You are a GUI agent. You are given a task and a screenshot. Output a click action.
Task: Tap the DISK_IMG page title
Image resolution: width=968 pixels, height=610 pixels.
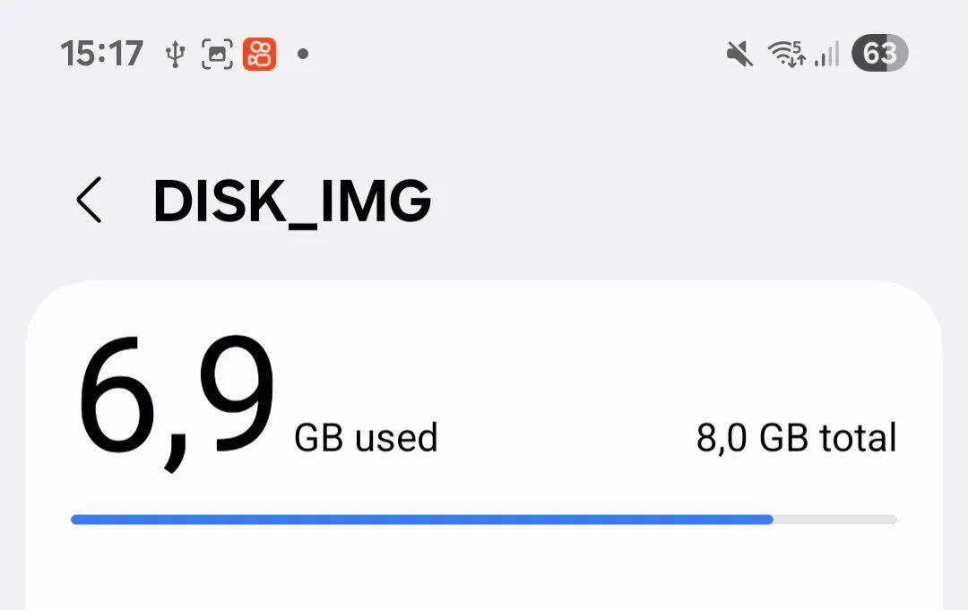(292, 201)
